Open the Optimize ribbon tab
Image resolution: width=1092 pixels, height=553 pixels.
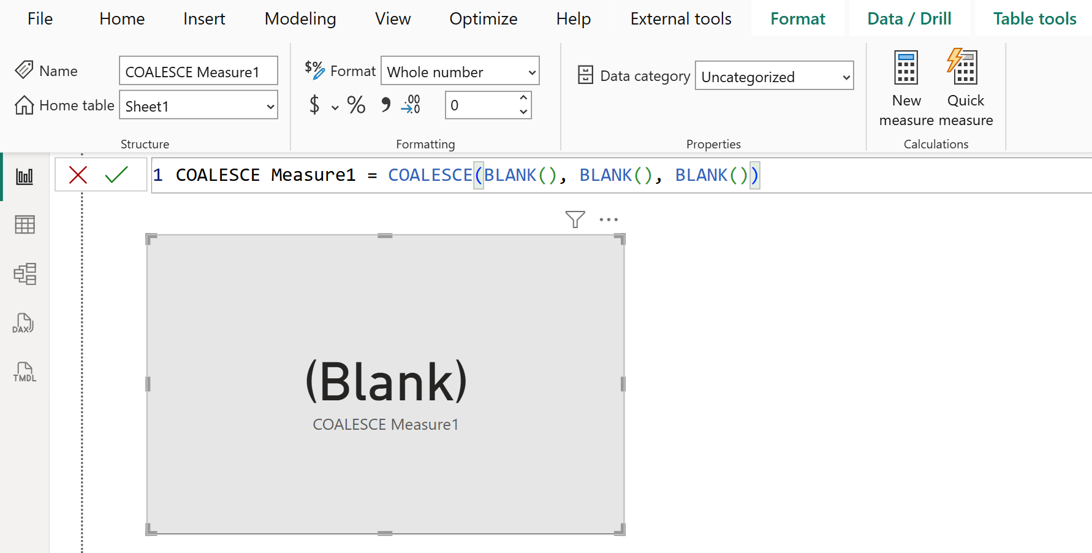(483, 18)
